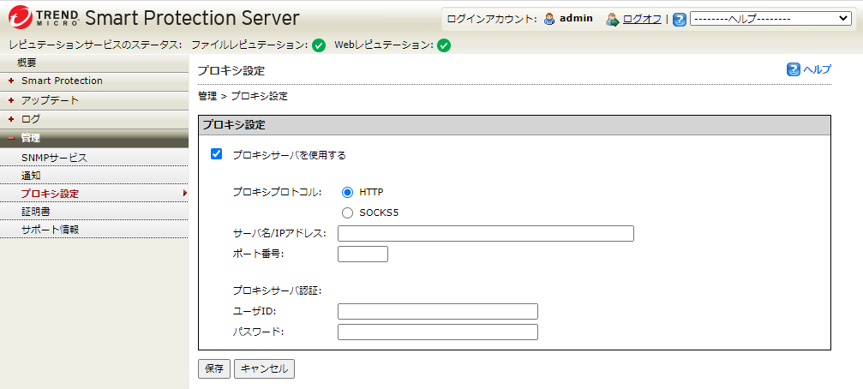Click the red arrow beside プロキシ設定
This screenshot has width=863, height=389.
point(185,194)
